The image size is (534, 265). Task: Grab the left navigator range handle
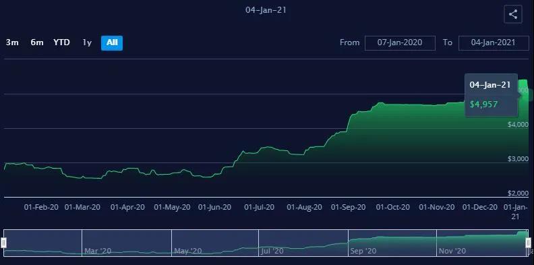(3, 243)
